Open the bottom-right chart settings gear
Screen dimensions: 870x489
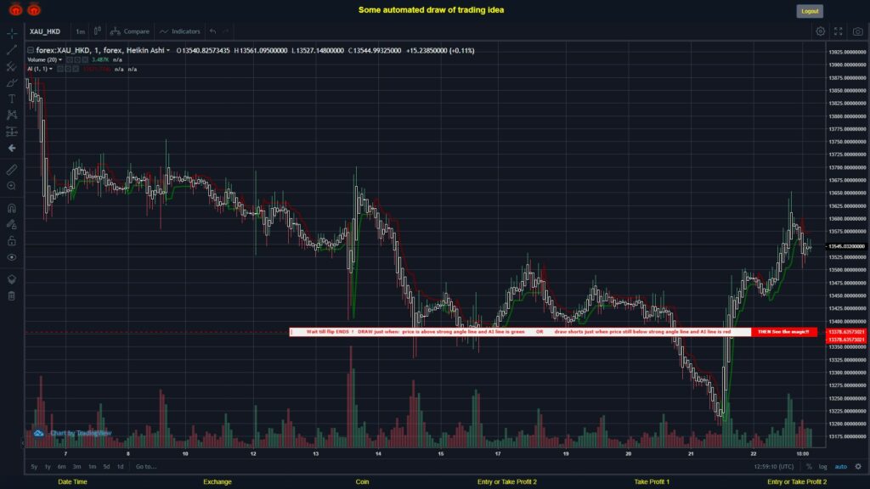(x=858, y=467)
